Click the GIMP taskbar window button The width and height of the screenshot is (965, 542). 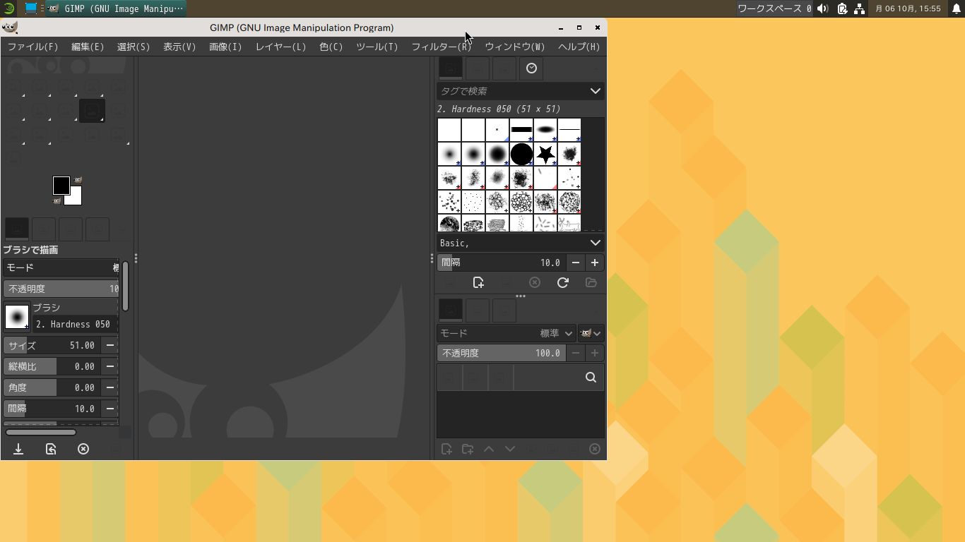tap(116, 8)
